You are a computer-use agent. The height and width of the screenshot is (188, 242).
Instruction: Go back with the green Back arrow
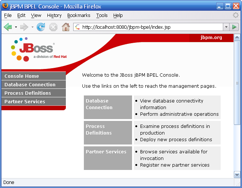click(x=8, y=27)
